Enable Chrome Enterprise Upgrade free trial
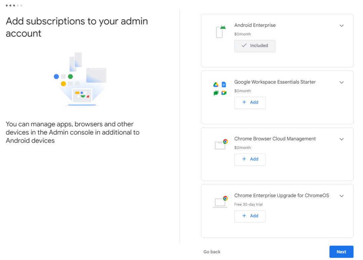 pos(250,216)
